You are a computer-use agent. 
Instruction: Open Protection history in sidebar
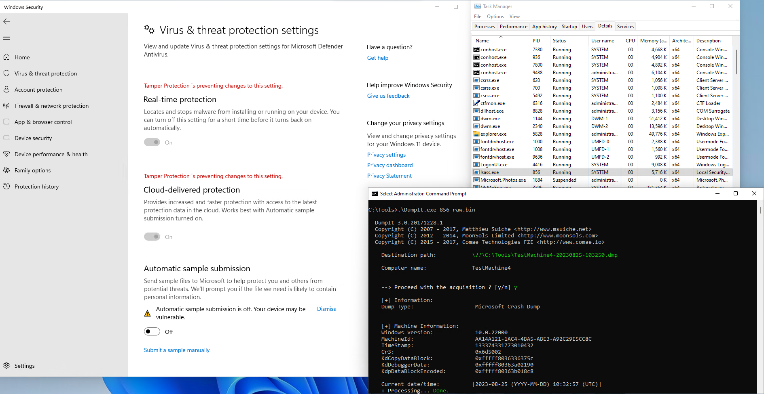point(36,187)
